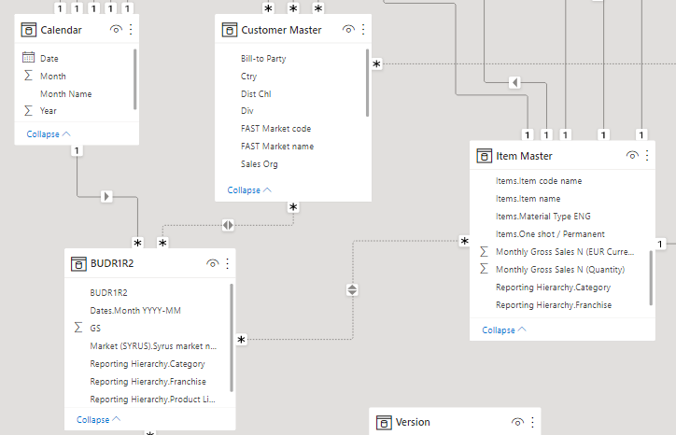This screenshot has width=676, height=435.
Task: Collapse the Item Master table fields
Action: tap(504, 330)
